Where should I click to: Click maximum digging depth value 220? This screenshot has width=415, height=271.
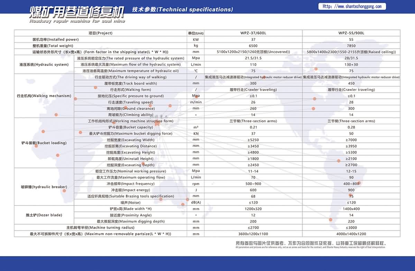(351, 221)
